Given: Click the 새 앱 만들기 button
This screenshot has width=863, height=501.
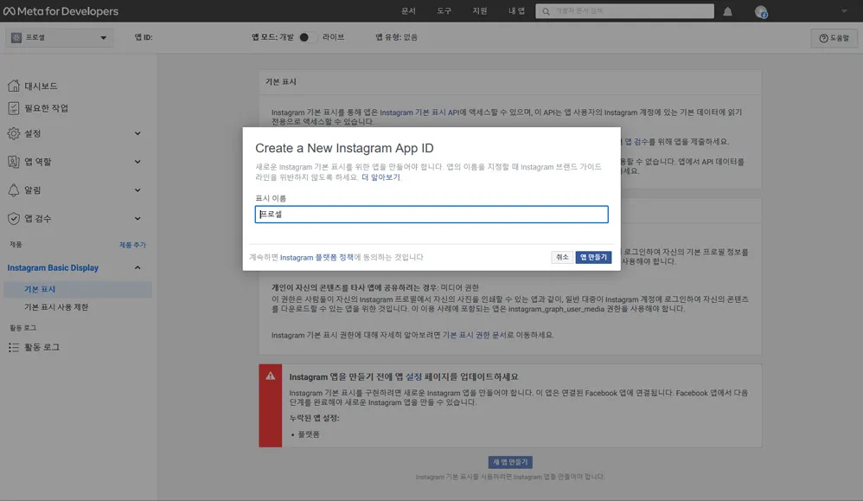Looking at the screenshot, I should click(x=510, y=462).
